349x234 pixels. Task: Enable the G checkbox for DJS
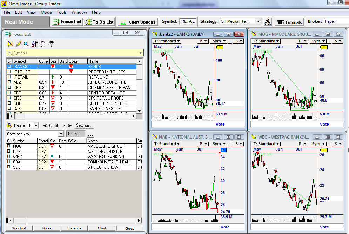[9, 108]
